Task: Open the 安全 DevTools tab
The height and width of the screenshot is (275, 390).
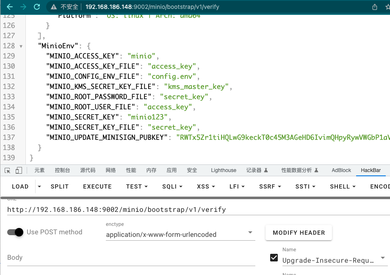Action: tap(192, 170)
